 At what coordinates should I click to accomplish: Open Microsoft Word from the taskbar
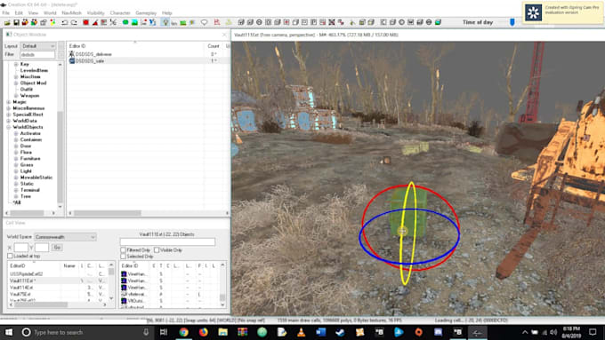pos(320,332)
